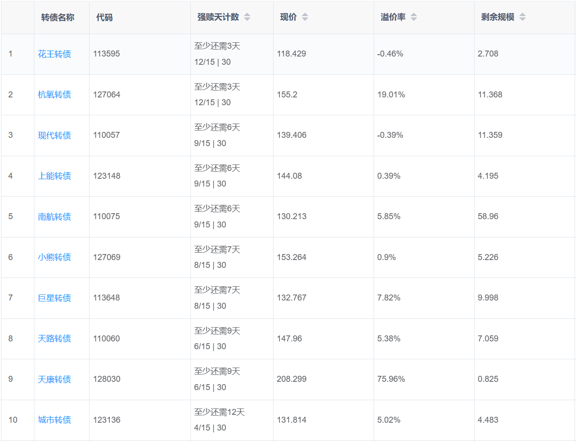Click the 75.96% premium rate cell
This screenshot has width=576, height=442.
391,379
